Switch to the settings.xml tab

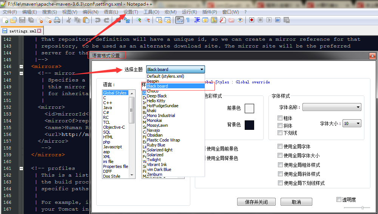(22, 31)
